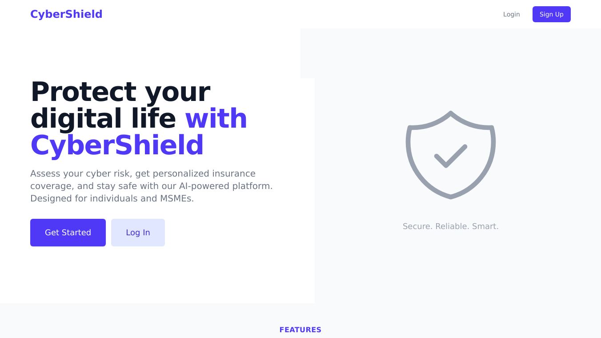Viewport: 601px width, 338px height.
Task: Click the word "Secure." under the shield
Action: pos(417,226)
